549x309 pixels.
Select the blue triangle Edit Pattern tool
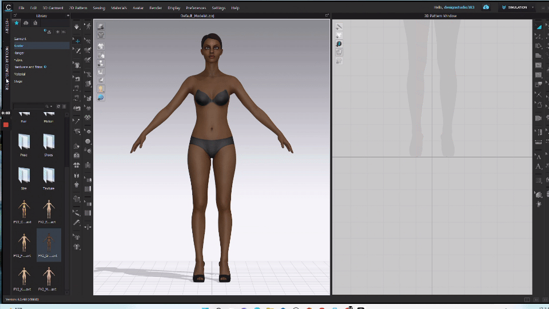pos(539,27)
